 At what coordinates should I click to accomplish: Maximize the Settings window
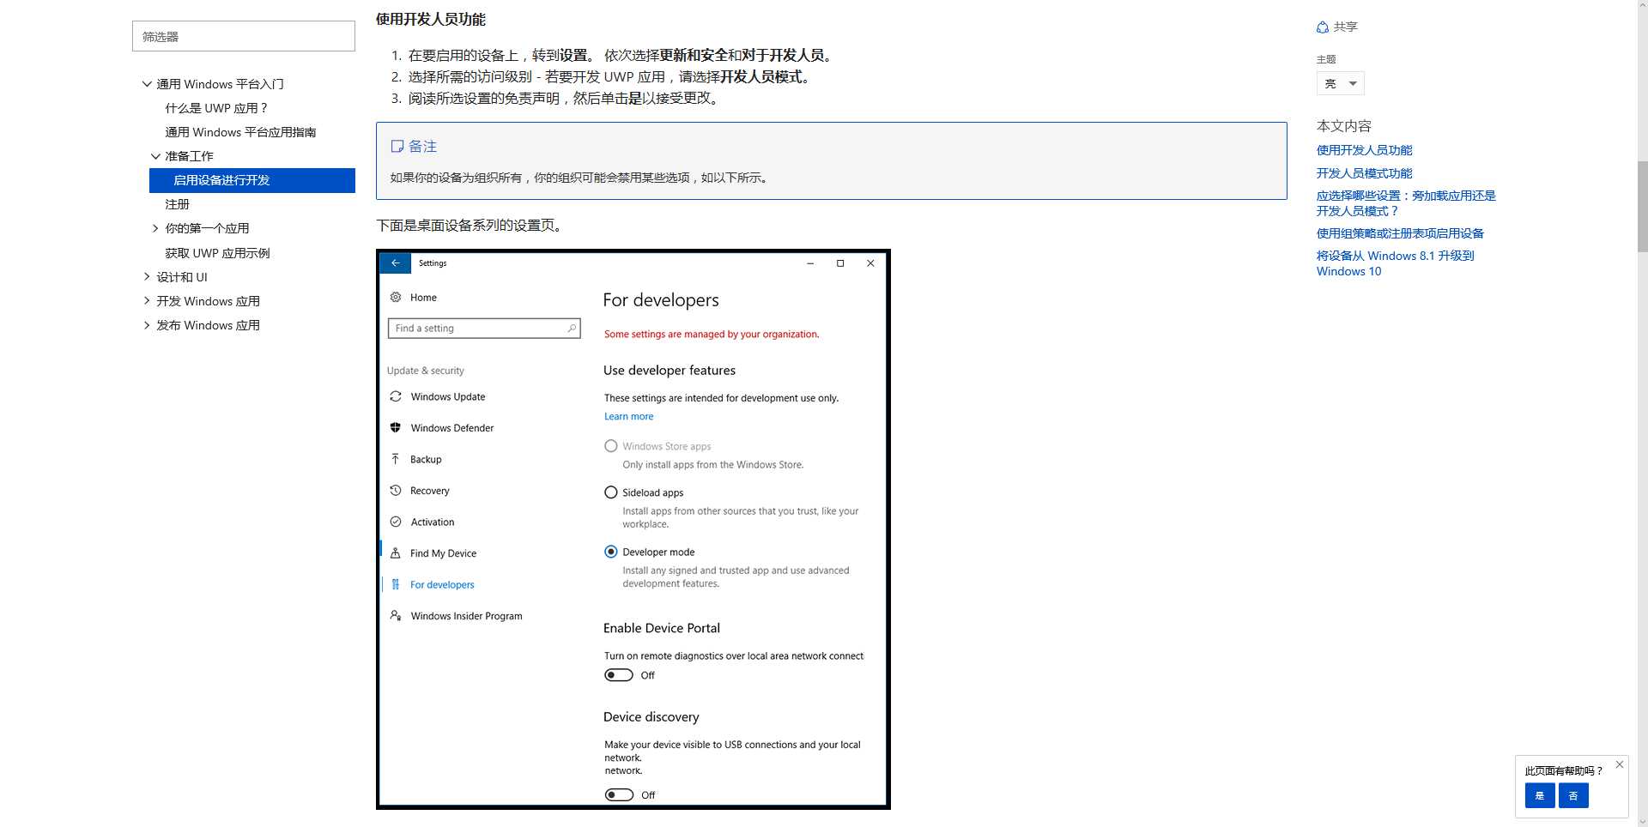coord(840,263)
